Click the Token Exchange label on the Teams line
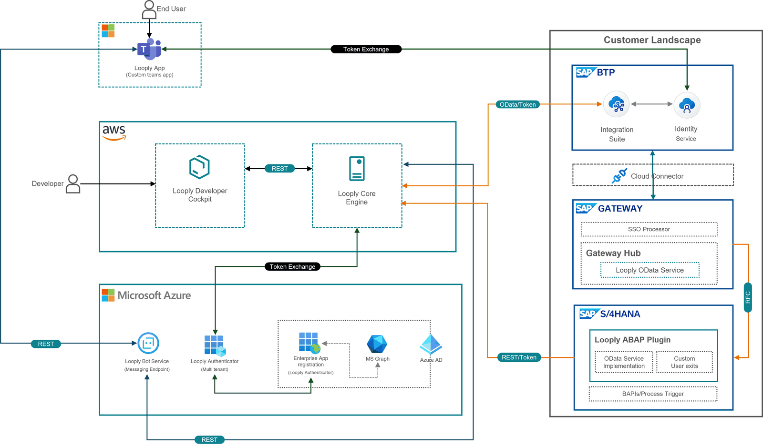The height and width of the screenshot is (447, 763). tap(366, 49)
